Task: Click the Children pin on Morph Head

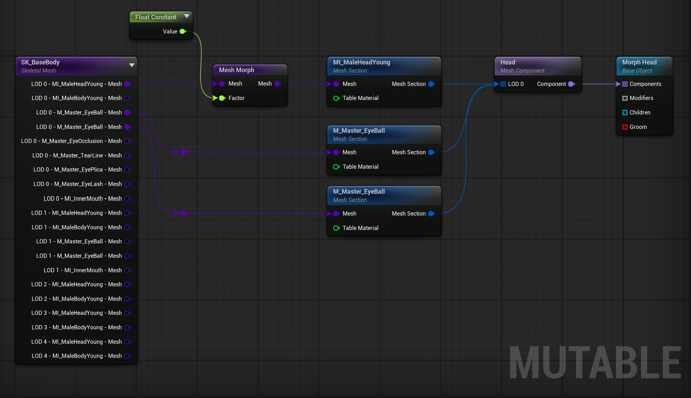Action: tap(625, 112)
